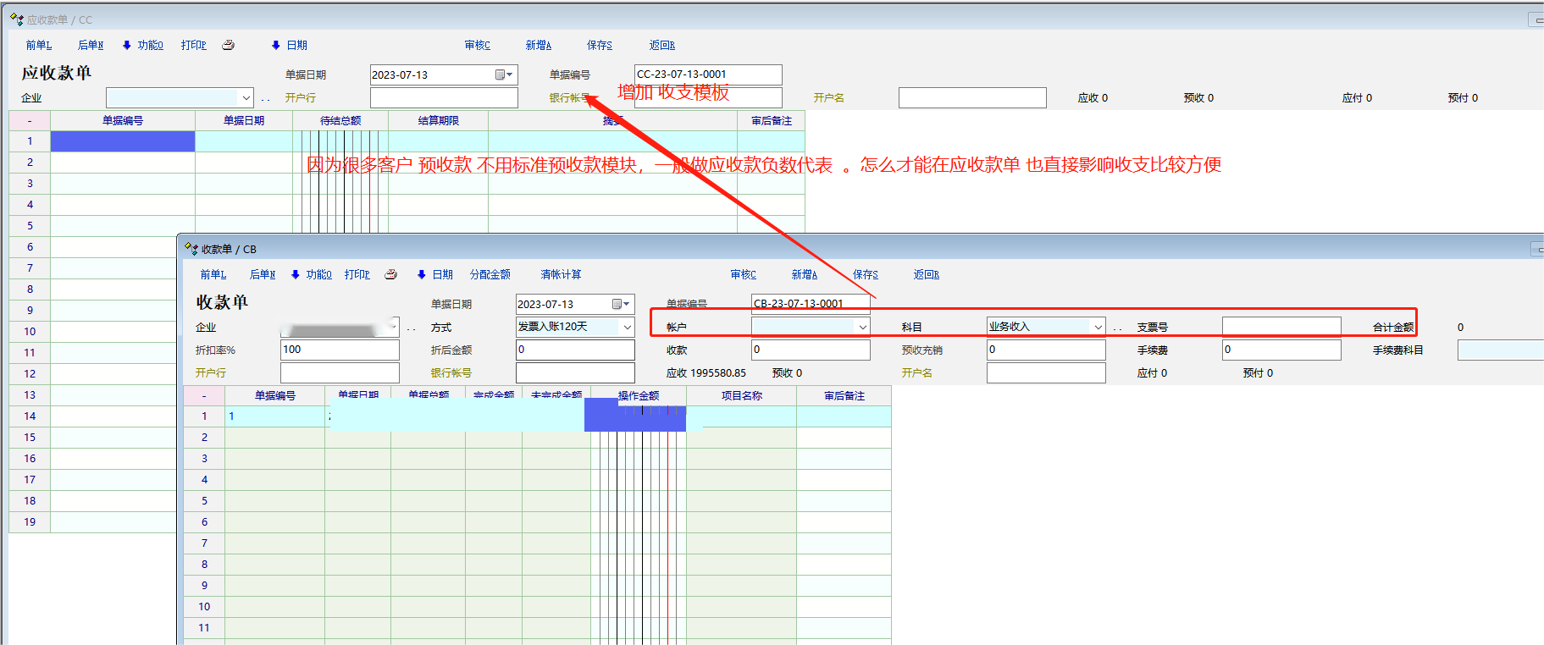Click 返回 in the 收款单 toolbar
1544x645 pixels.
[x=926, y=274]
